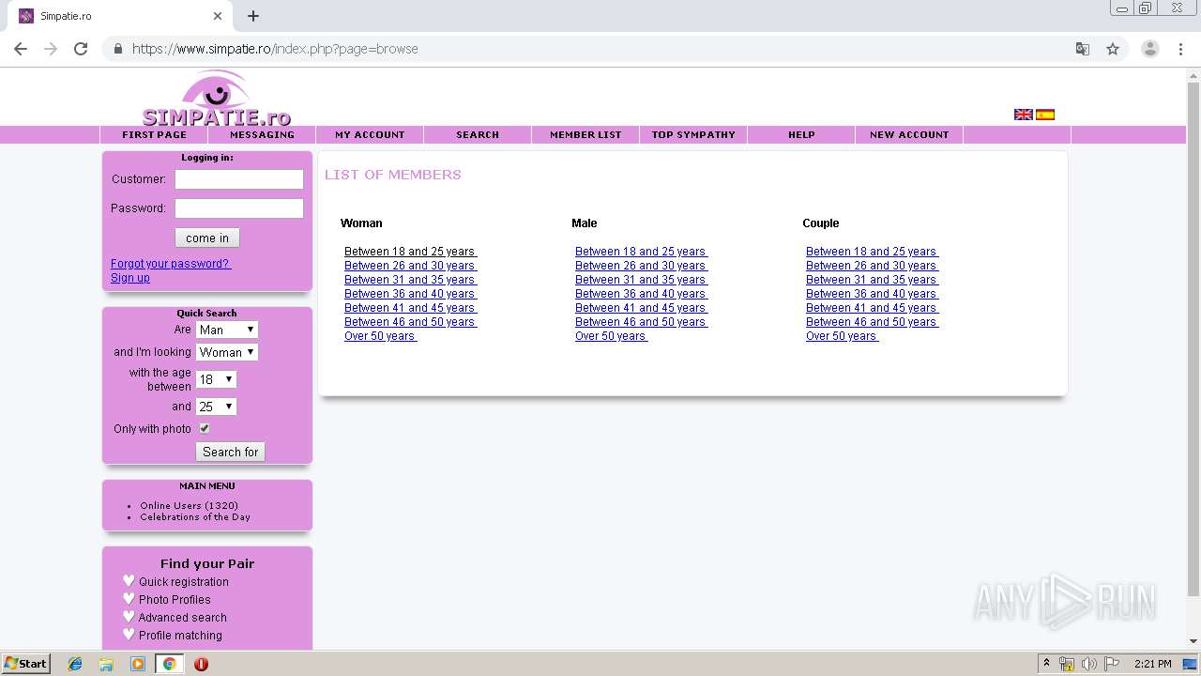Open Google Translate icon in address bar
1201x676 pixels.
tap(1083, 49)
